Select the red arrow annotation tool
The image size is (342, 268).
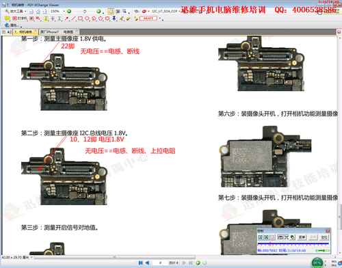66,18
